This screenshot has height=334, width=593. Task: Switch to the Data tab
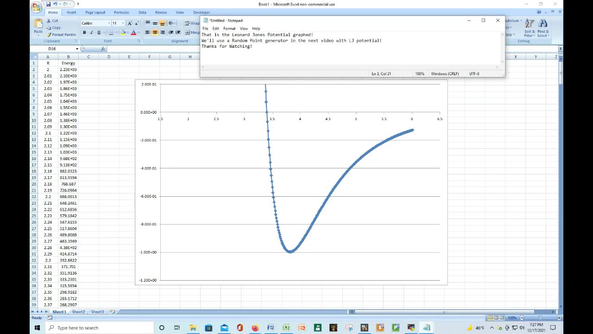coord(142,13)
